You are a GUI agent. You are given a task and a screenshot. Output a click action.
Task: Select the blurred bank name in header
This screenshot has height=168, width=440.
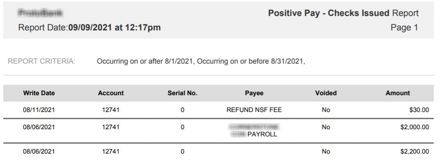40,13
